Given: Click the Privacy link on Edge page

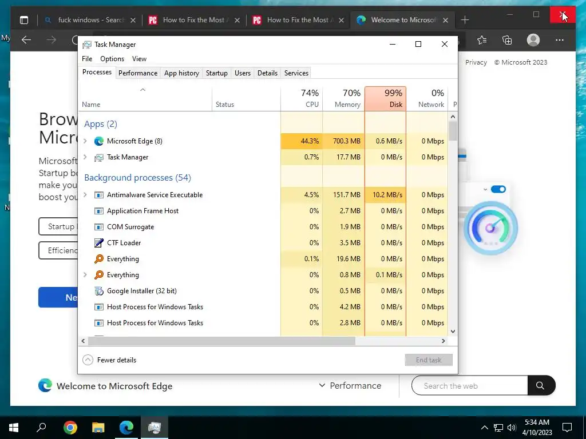Looking at the screenshot, I should point(476,63).
